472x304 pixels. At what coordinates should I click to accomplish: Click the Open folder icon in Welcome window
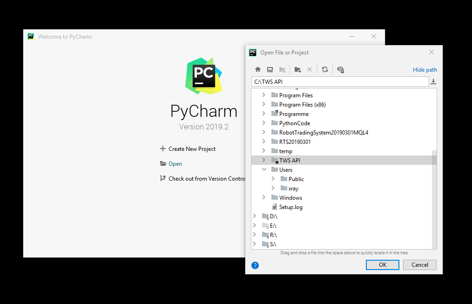click(163, 163)
